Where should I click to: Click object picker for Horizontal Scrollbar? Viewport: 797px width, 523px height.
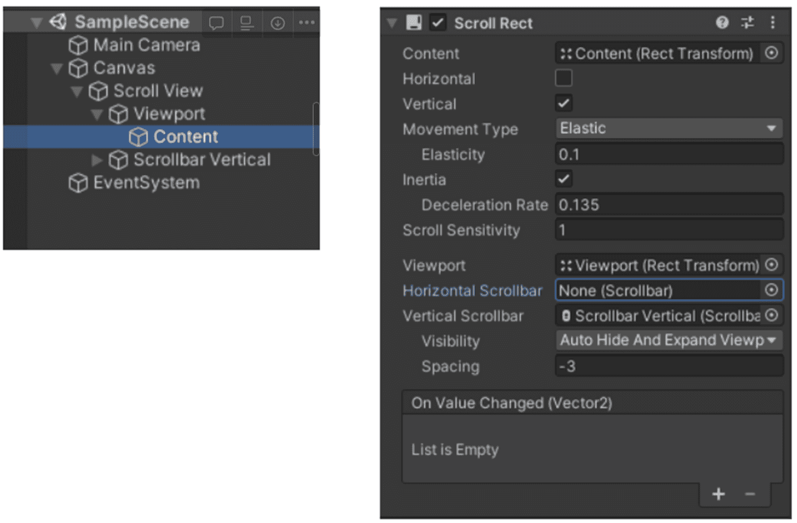coord(771,290)
